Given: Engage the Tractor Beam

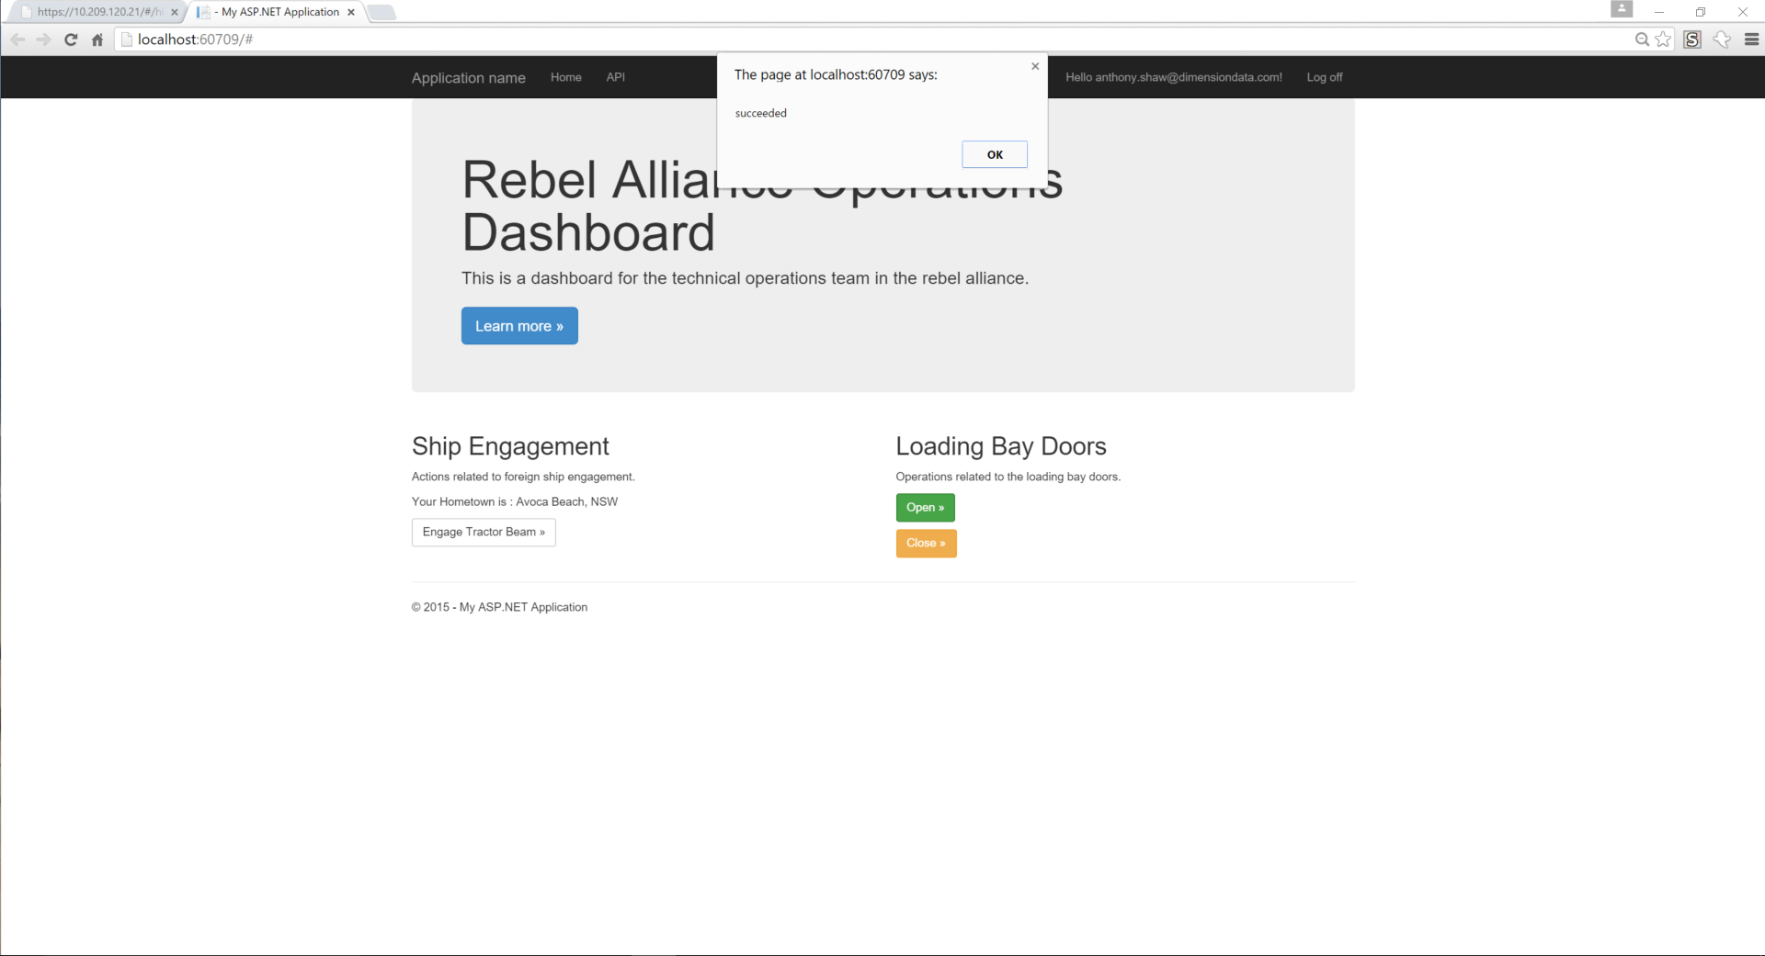Looking at the screenshot, I should 483,532.
